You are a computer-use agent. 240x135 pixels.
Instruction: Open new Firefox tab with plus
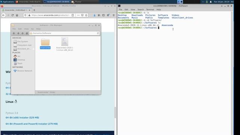(34, 10)
